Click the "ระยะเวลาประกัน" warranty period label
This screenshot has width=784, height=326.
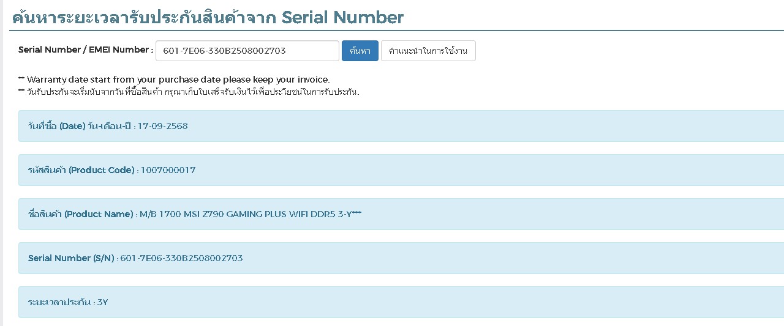pyautogui.click(x=60, y=302)
